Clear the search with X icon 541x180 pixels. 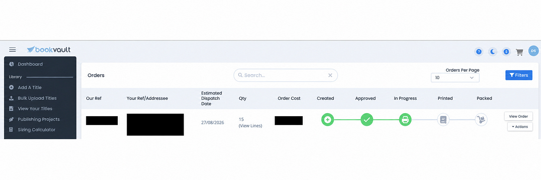[330, 75]
